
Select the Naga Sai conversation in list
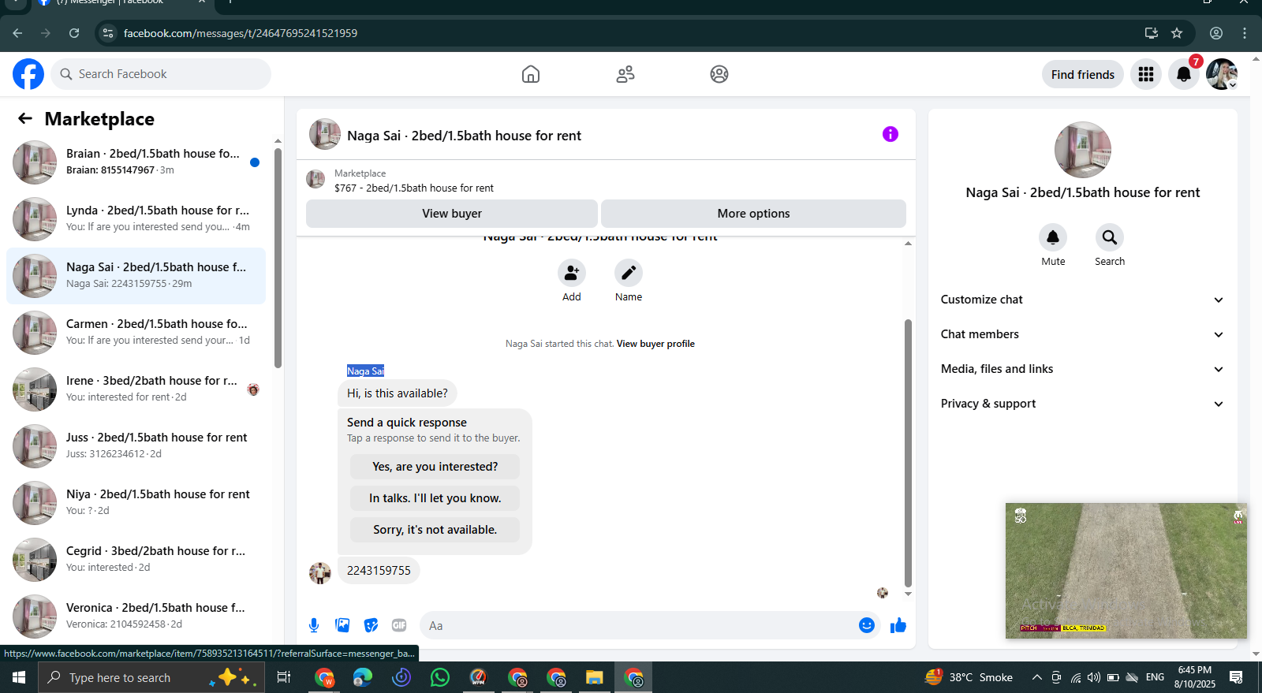(136, 276)
